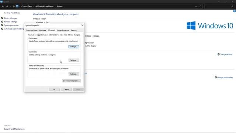Open Advanced system settings sidebar link

[14, 29]
